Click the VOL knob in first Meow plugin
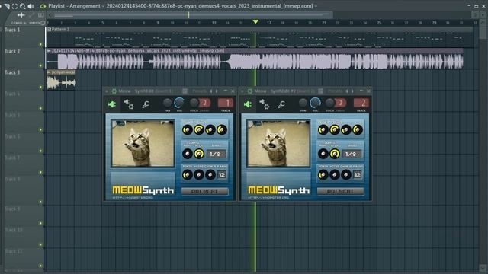Viewport: 488px width, 274px height. [x=179, y=103]
